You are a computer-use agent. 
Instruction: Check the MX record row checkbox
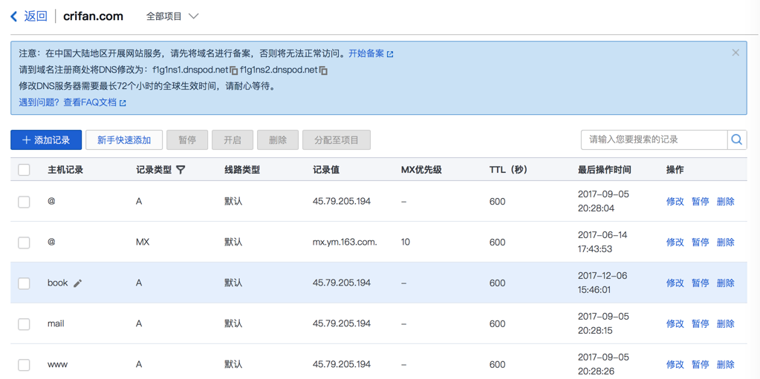coord(24,243)
